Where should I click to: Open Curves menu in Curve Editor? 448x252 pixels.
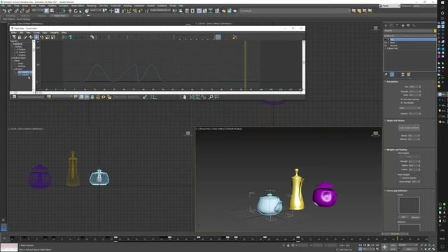36,33
